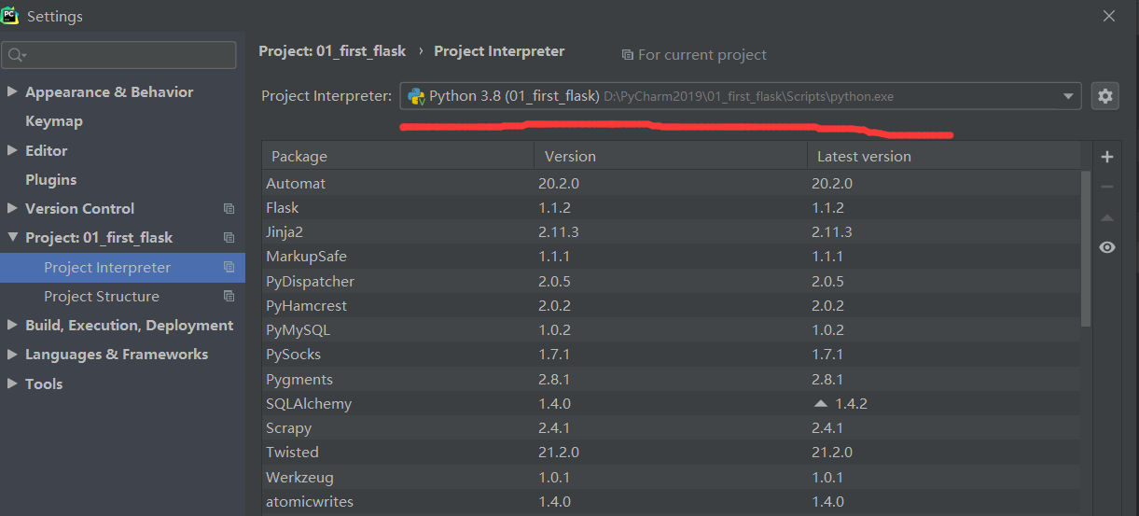Click the copy icon beside Version Control
This screenshot has width=1139, height=516.
point(229,209)
